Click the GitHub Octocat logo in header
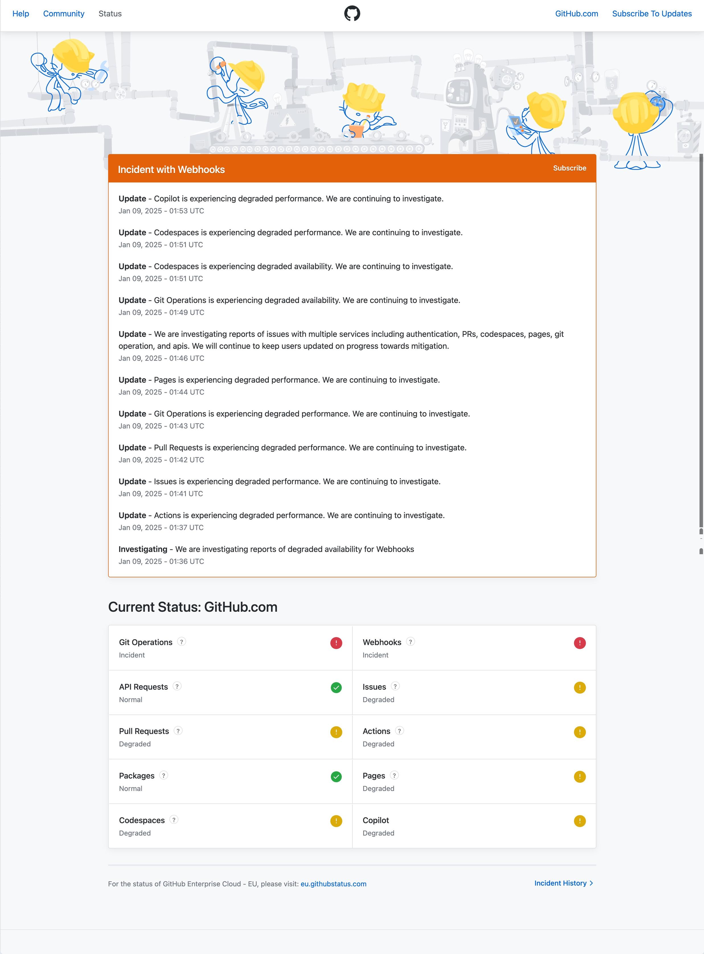Screen dimensions: 704x954 click(x=352, y=14)
